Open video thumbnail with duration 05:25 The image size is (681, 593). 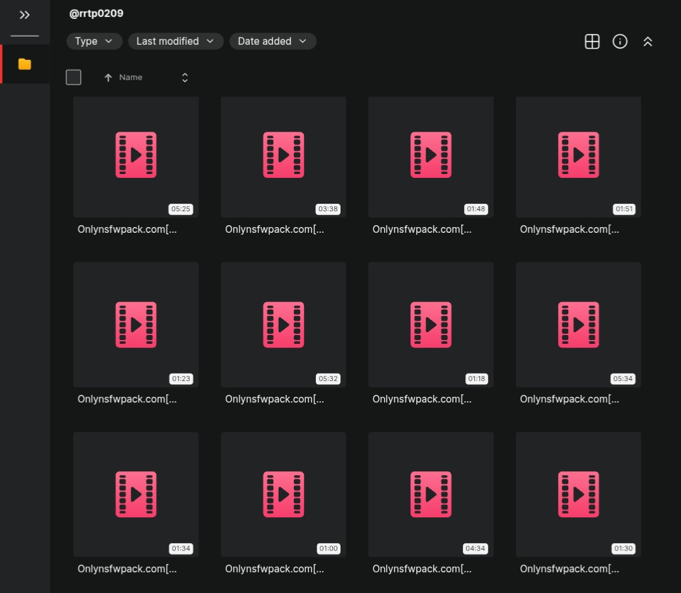click(x=136, y=157)
